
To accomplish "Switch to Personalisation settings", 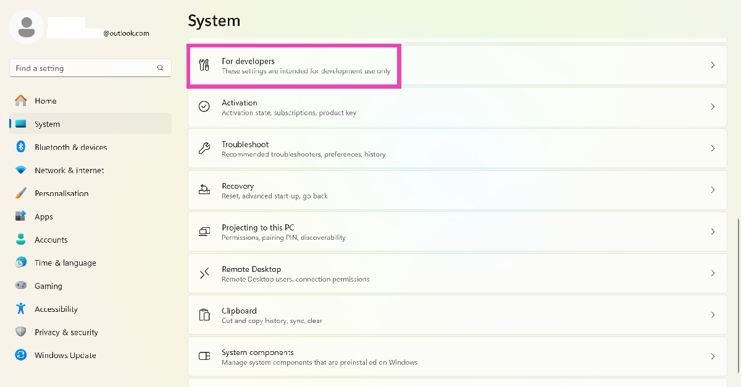I will click(x=62, y=193).
